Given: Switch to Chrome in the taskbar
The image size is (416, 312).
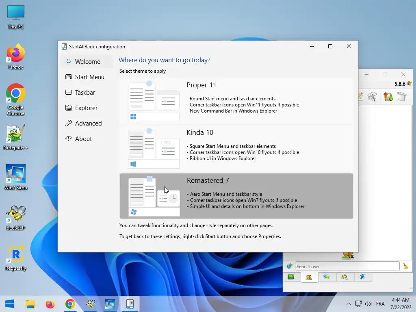Looking at the screenshot, I should click(x=70, y=304).
